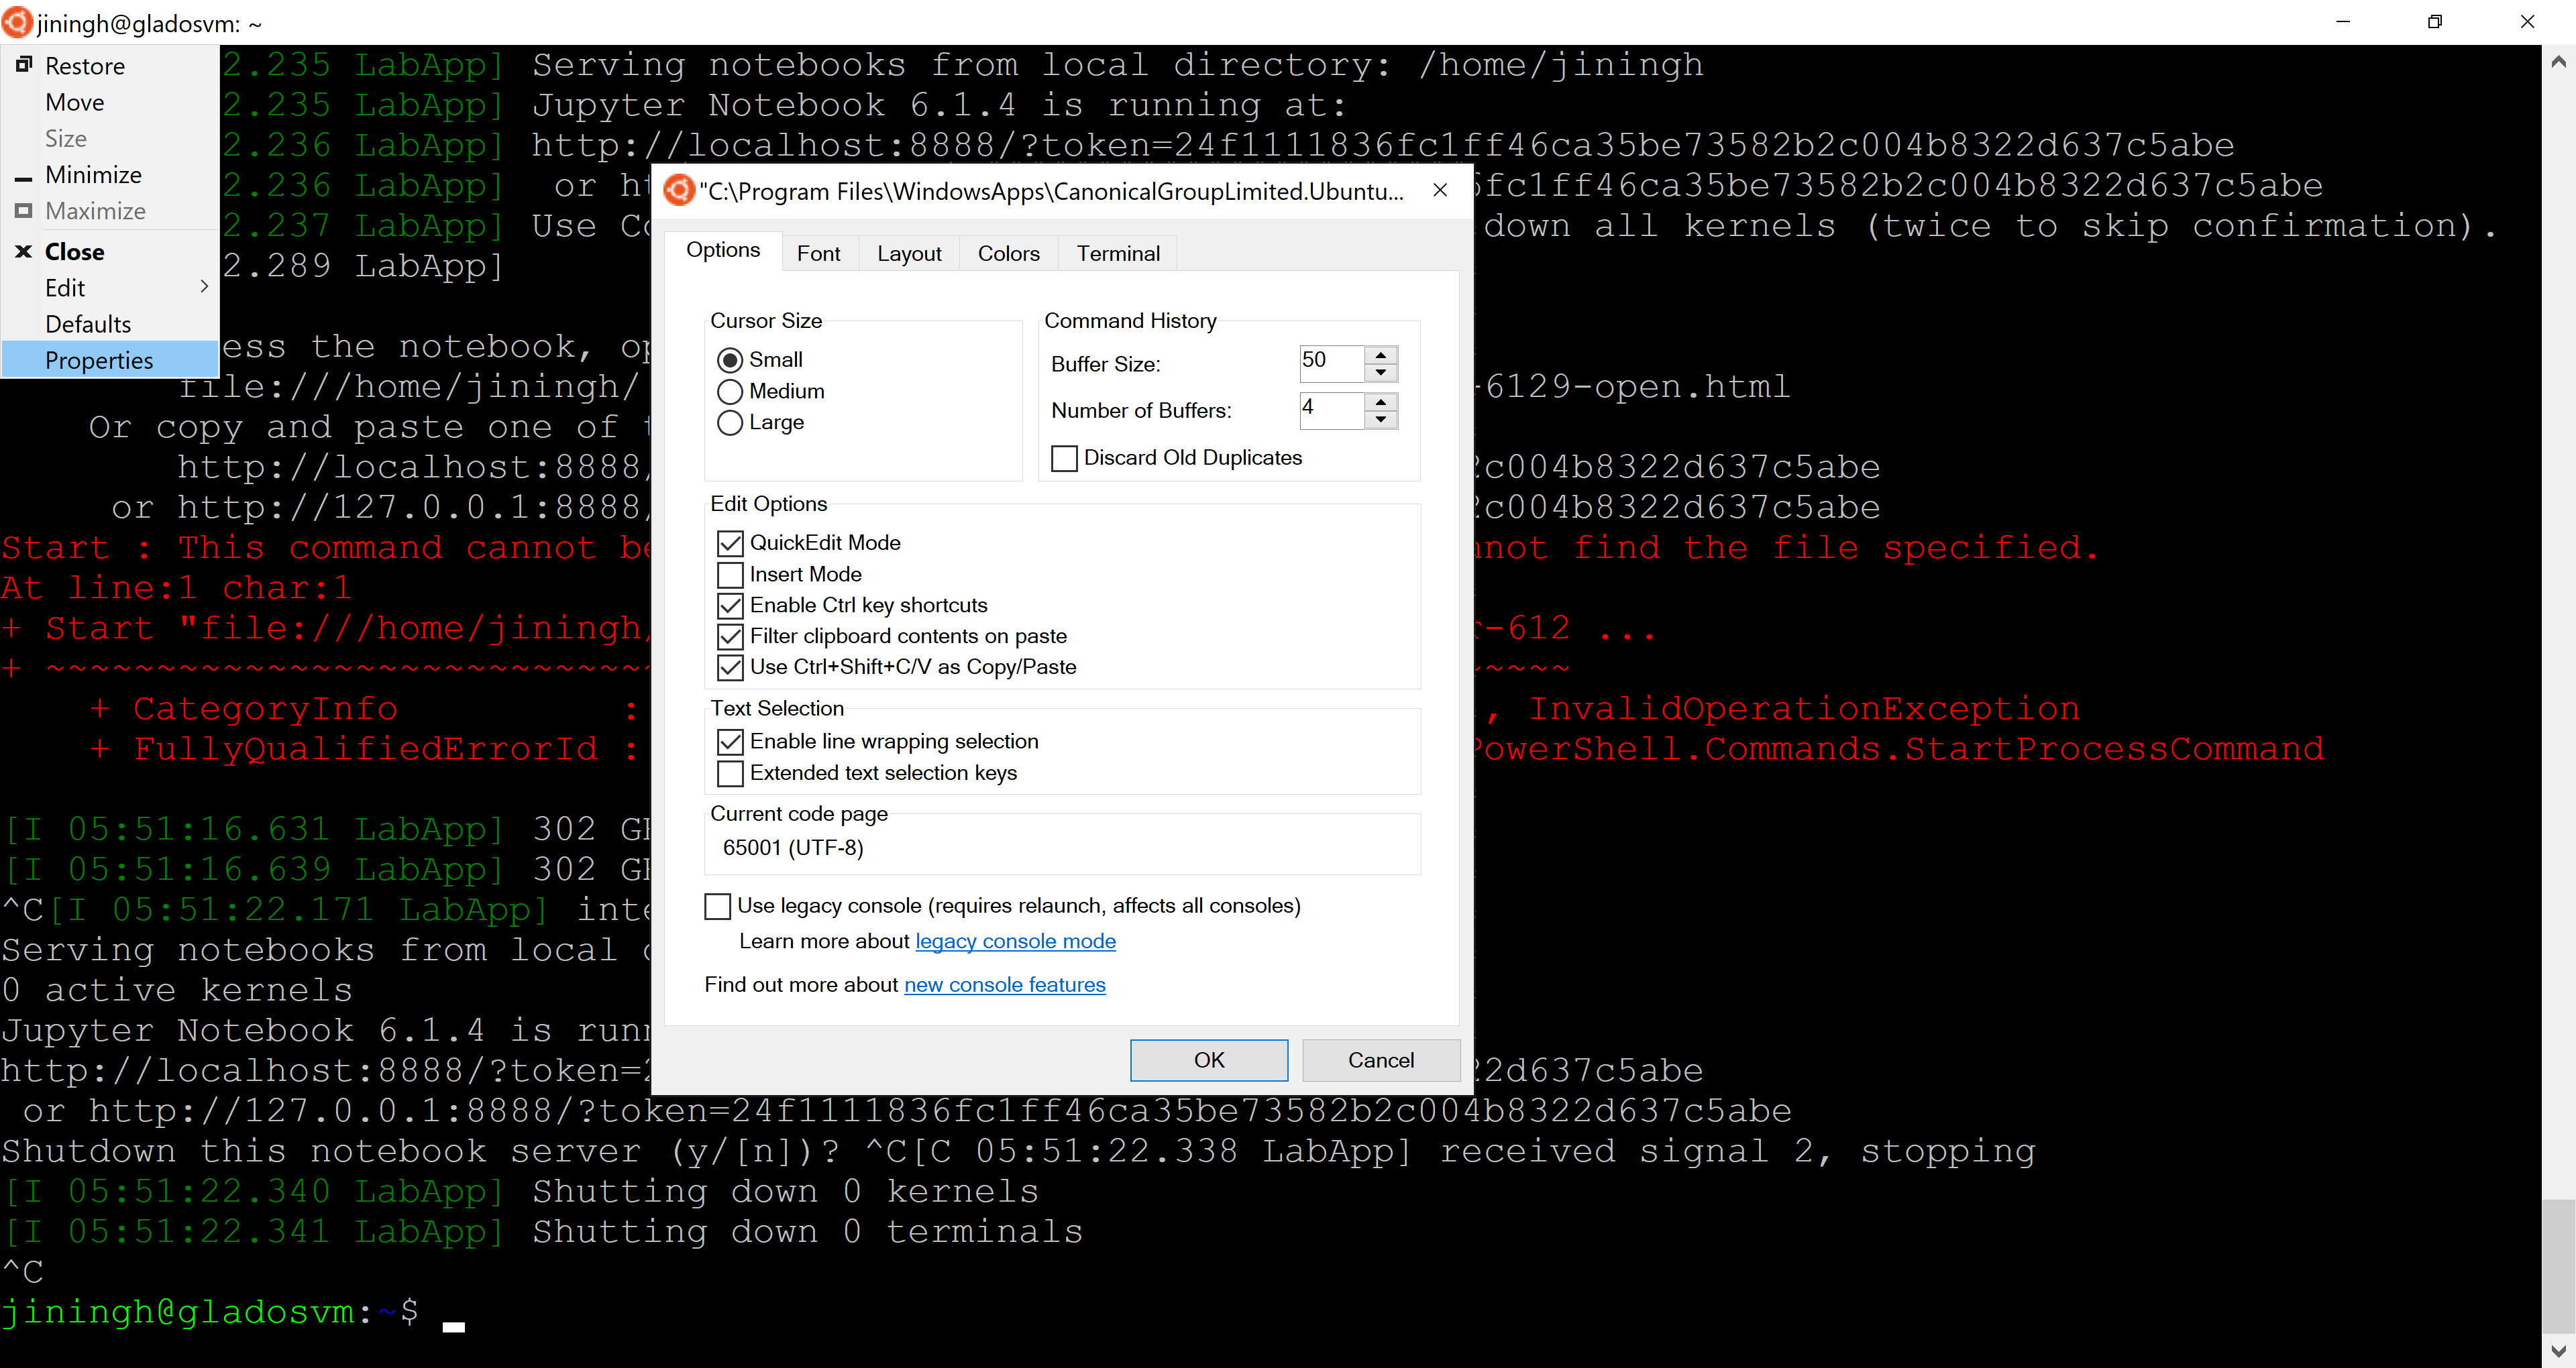The image size is (2576, 1368).
Task: Click the 'At line:1 char:1' error text
Action: coord(177,588)
